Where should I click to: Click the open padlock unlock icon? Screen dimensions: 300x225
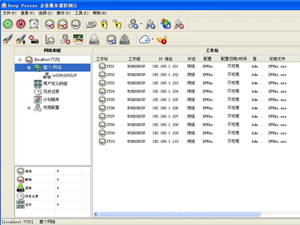coord(117,24)
